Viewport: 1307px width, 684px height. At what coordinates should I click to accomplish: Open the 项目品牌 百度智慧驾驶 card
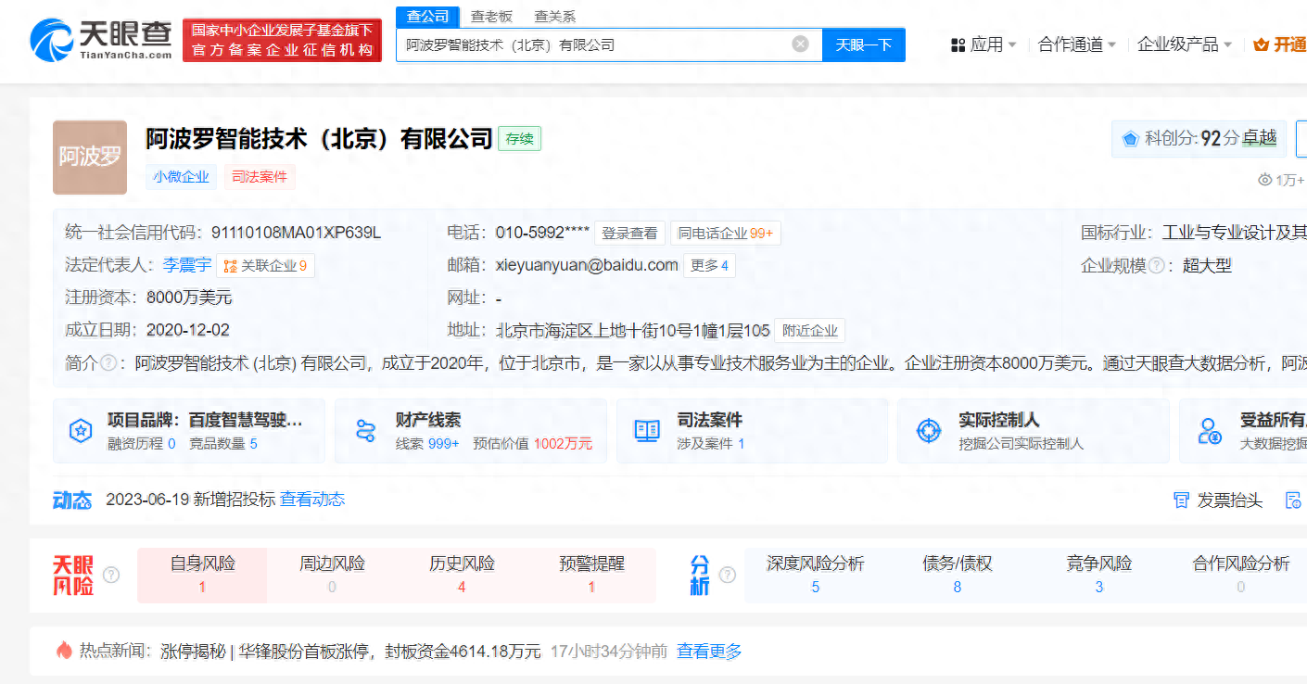pos(189,431)
